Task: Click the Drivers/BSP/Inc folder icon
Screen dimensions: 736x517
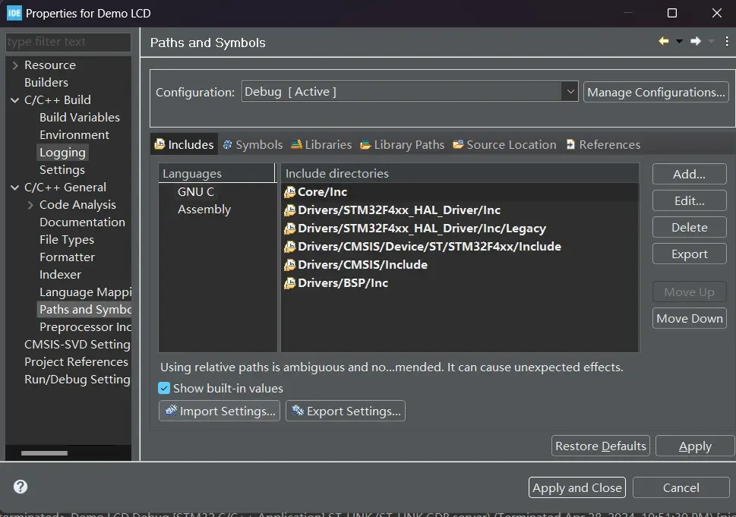Action: (x=289, y=284)
